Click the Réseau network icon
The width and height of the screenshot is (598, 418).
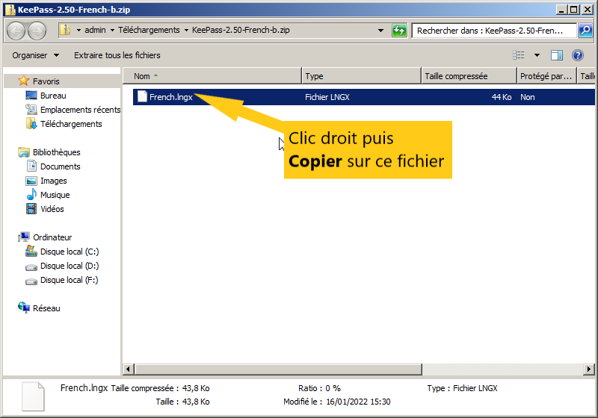[x=24, y=308]
